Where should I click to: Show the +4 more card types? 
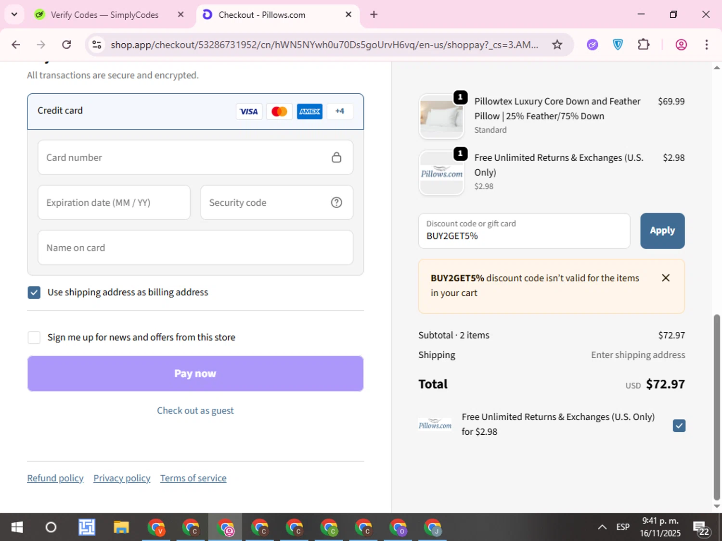(340, 111)
